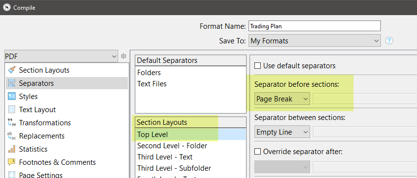417x178 pixels.
Task: Click the Scrivener logo in title bar
Action: tap(7, 7)
